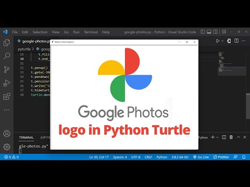The height and width of the screenshot is (187, 250).
Task: Click the terminal input cursor area
Action: click(x=20, y=151)
